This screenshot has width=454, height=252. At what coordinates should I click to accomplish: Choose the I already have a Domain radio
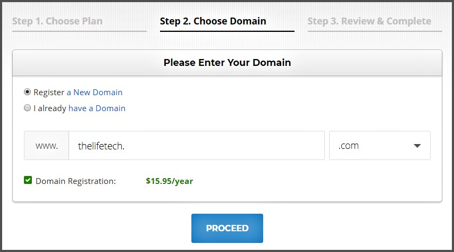28,108
